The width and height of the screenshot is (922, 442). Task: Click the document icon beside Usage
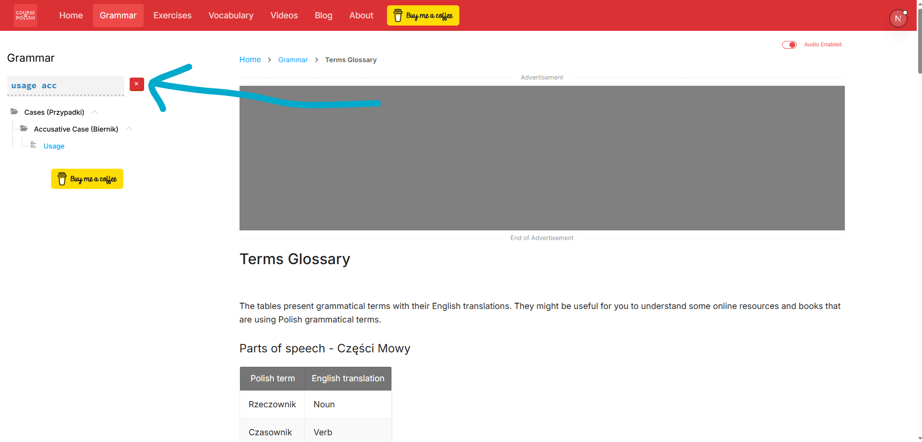click(33, 145)
